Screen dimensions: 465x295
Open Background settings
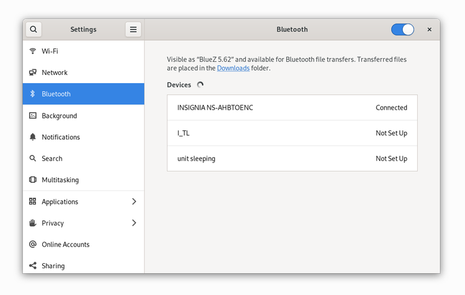pyautogui.click(x=84, y=115)
